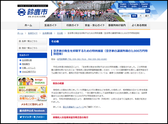Screen dimensions: 168x124
Task: Click メルモニに登録しよう button
Action: [x=32, y=104]
